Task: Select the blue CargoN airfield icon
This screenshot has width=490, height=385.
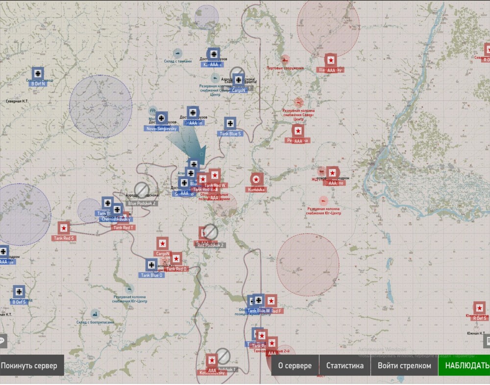Action: (239, 80)
